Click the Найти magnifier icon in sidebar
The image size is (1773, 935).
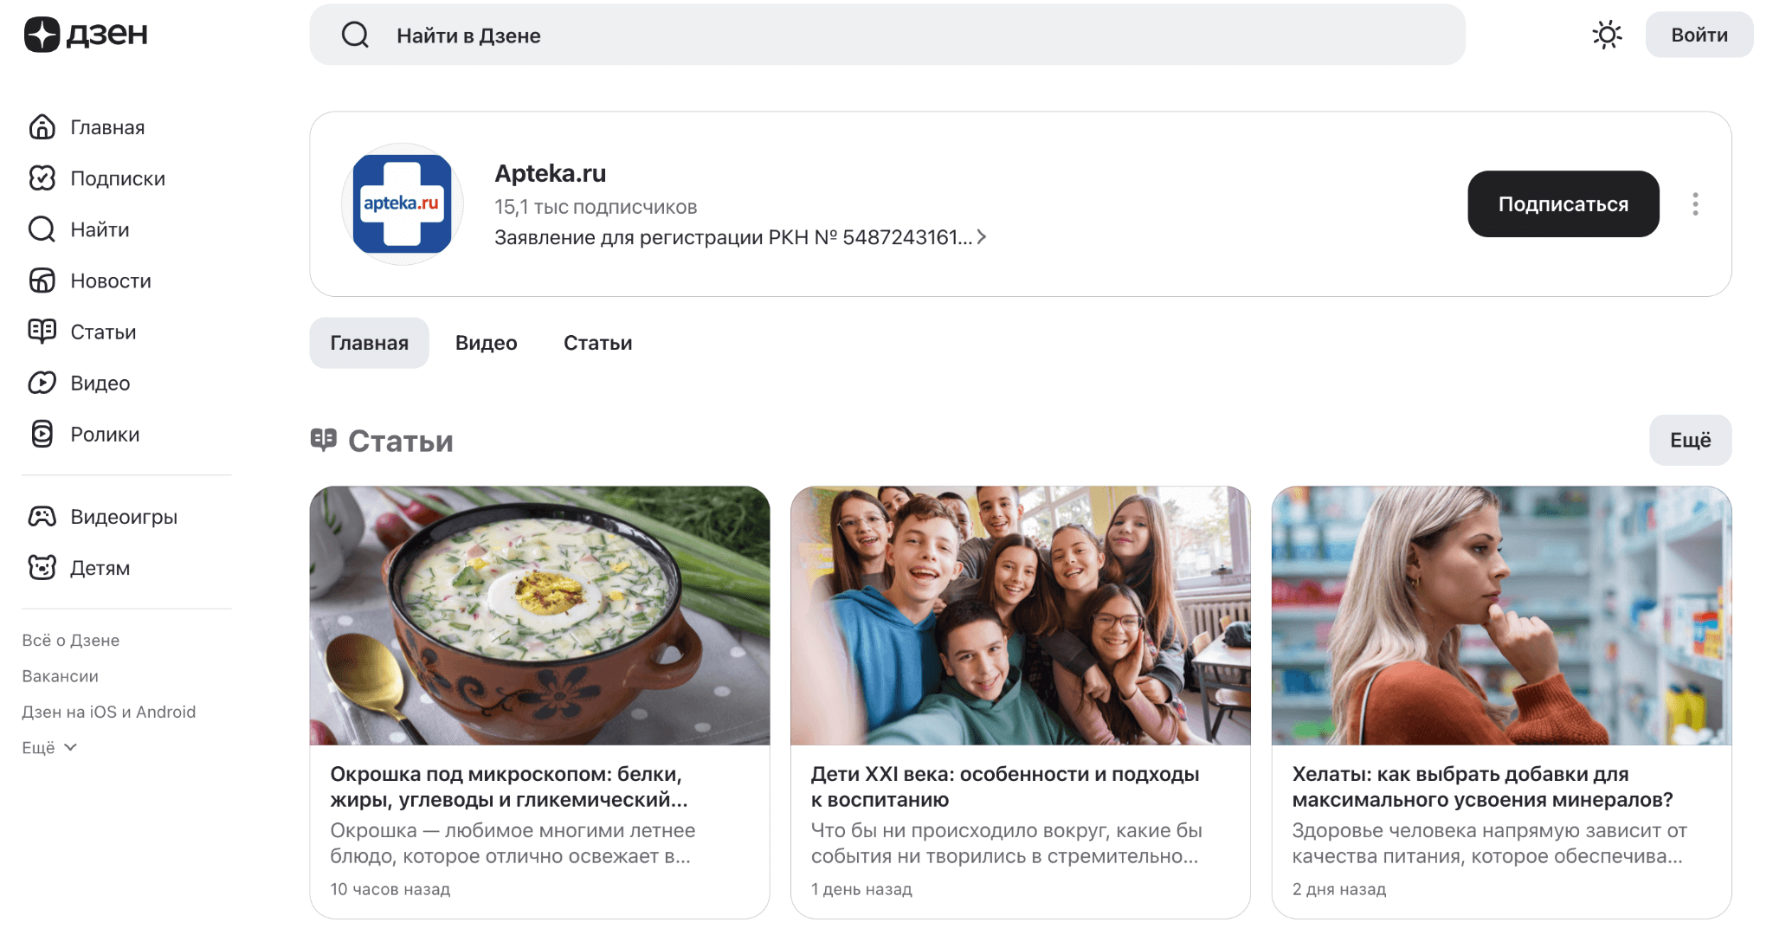tap(42, 229)
